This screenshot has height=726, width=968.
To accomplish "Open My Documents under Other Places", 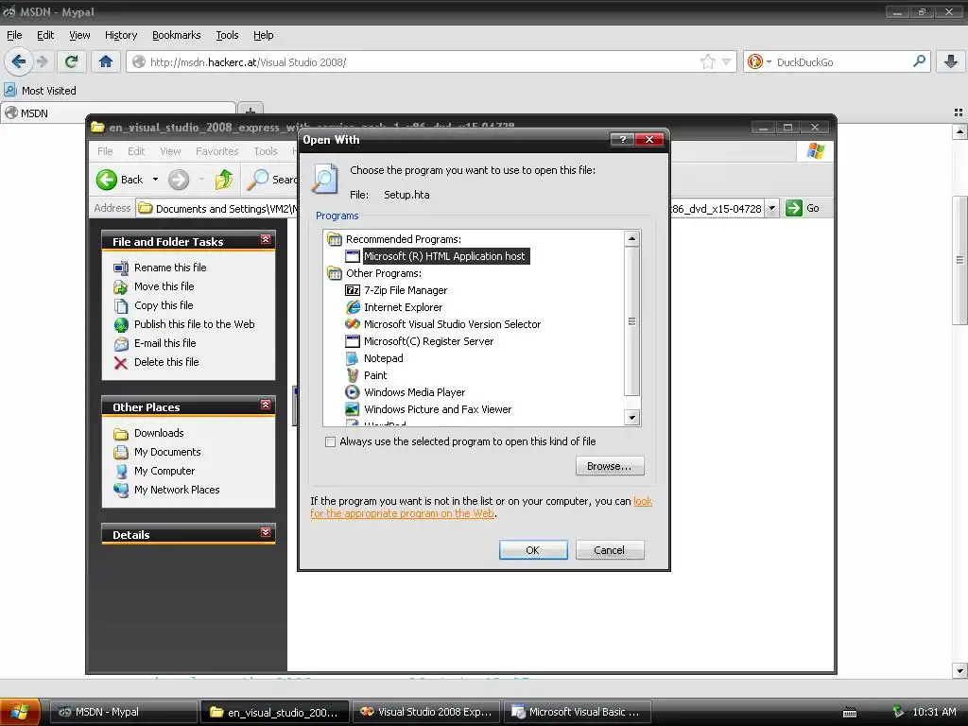I will click(167, 452).
